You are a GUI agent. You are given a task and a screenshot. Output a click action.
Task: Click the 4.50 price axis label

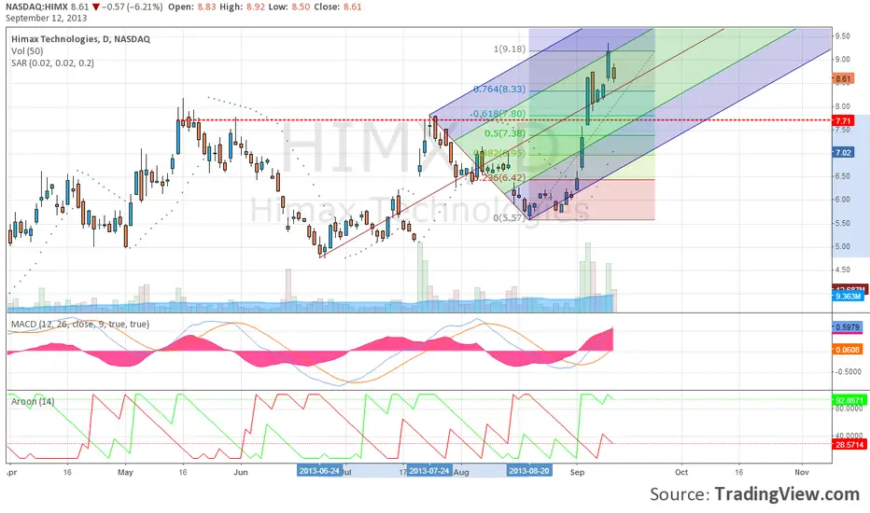(842, 270)
